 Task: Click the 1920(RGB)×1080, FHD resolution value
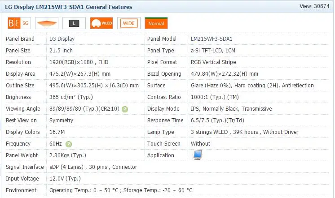79,62
